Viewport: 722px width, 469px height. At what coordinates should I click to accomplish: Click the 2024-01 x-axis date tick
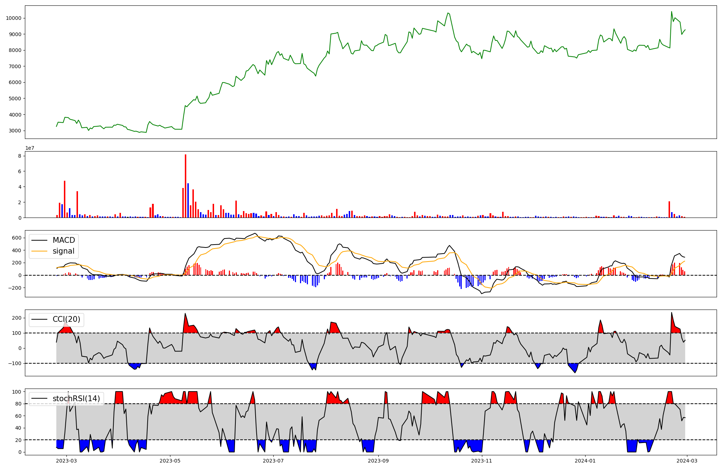click(x=585, y=461)
